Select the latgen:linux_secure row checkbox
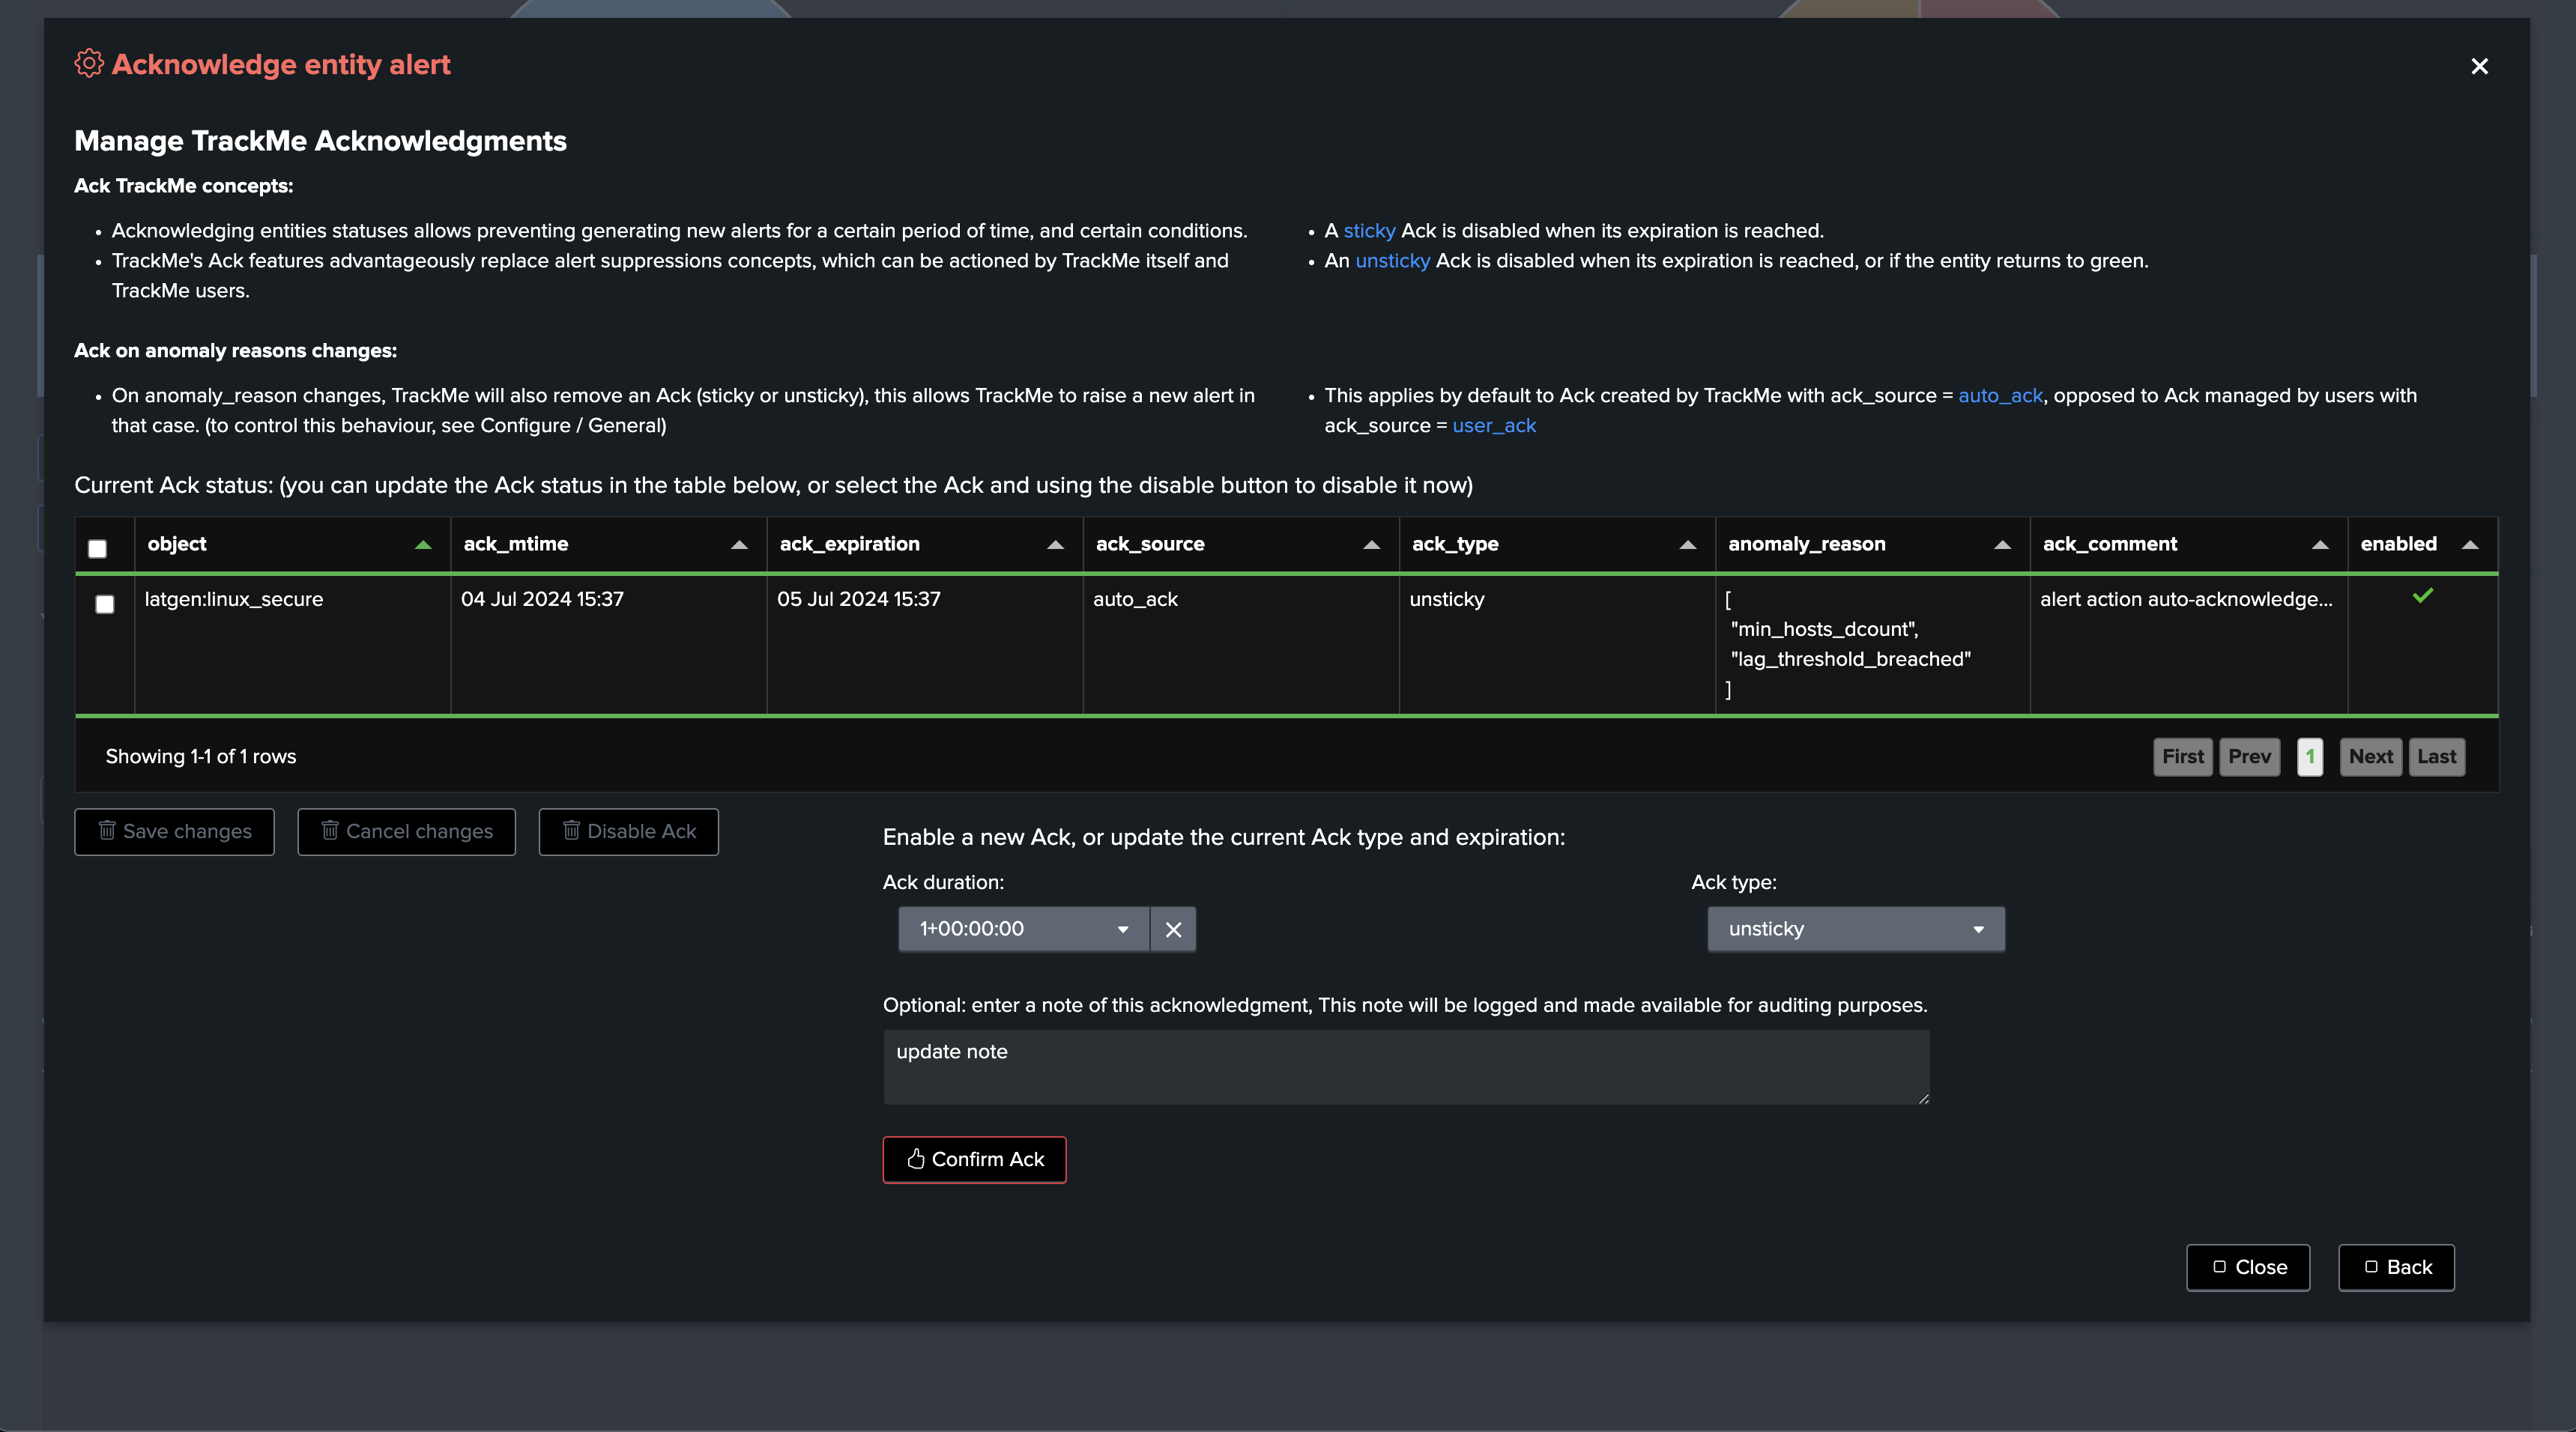The width and height of the screenshot is (2576, 1432). tap(104, 604)
